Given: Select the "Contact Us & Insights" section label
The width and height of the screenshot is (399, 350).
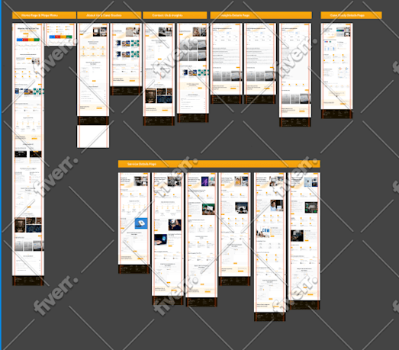Looking at the screenshot, I should pos(175,15).
